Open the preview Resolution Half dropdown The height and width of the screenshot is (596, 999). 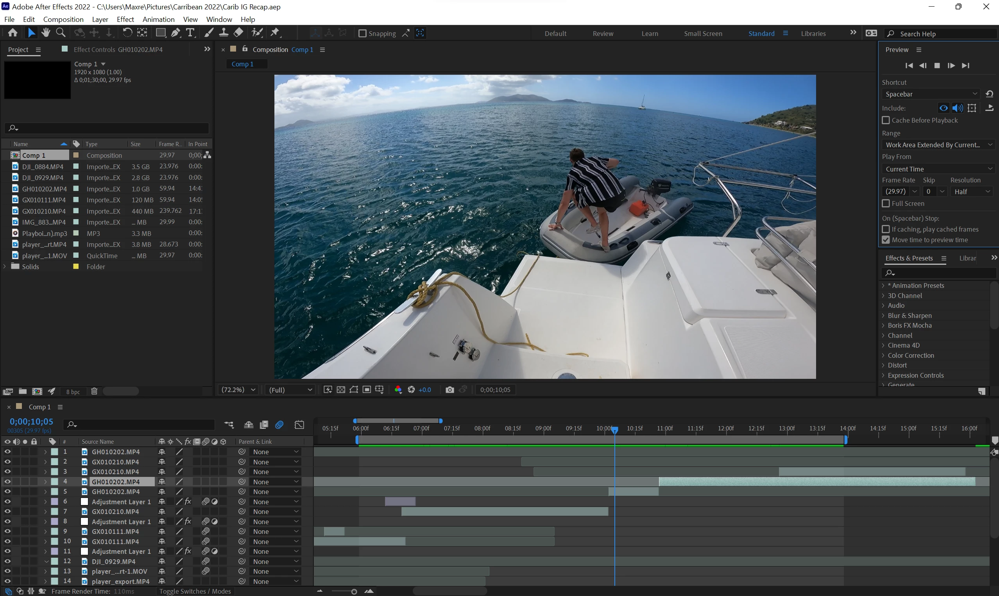(971, 191)
